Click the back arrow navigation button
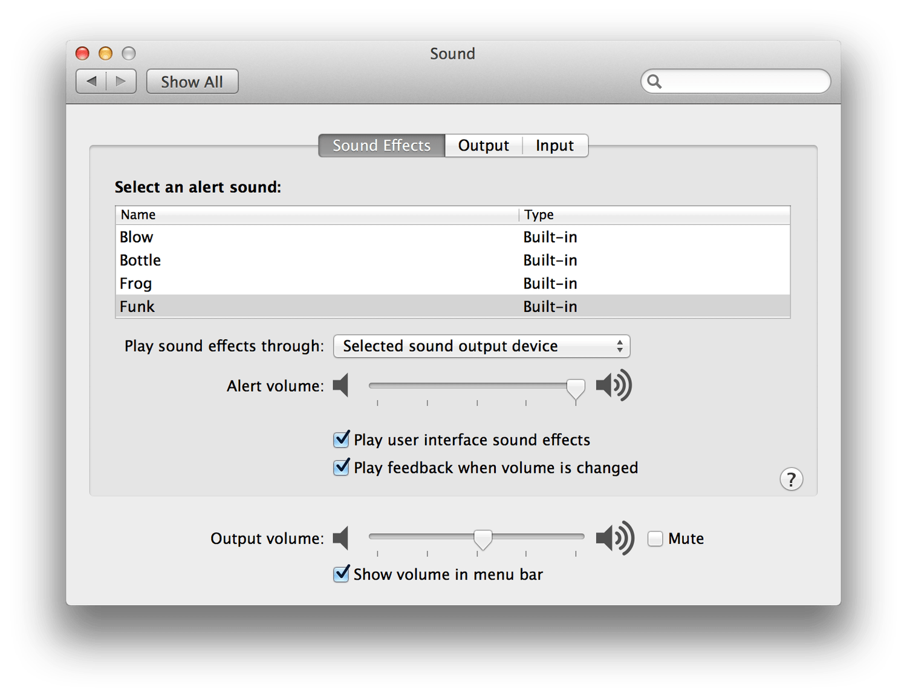 tap(91, 81)
